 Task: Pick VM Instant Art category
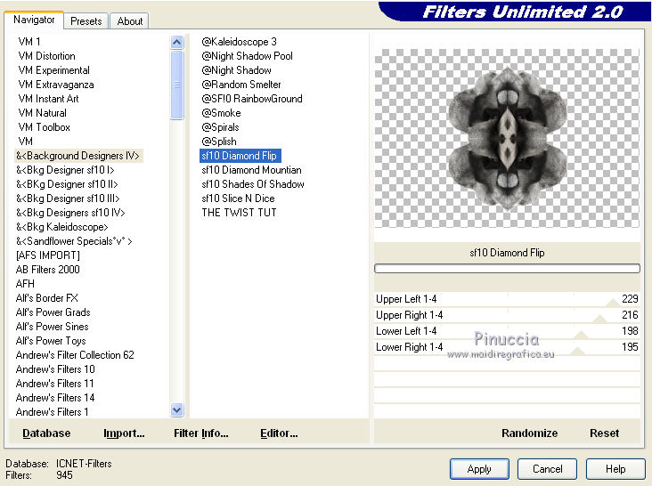point(48,99)
